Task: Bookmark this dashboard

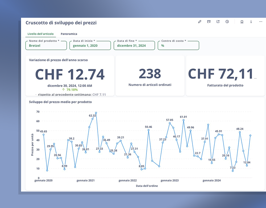Action: [242, 22]
